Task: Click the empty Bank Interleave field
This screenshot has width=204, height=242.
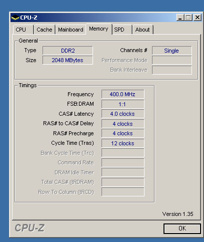Action: (171, 70)
